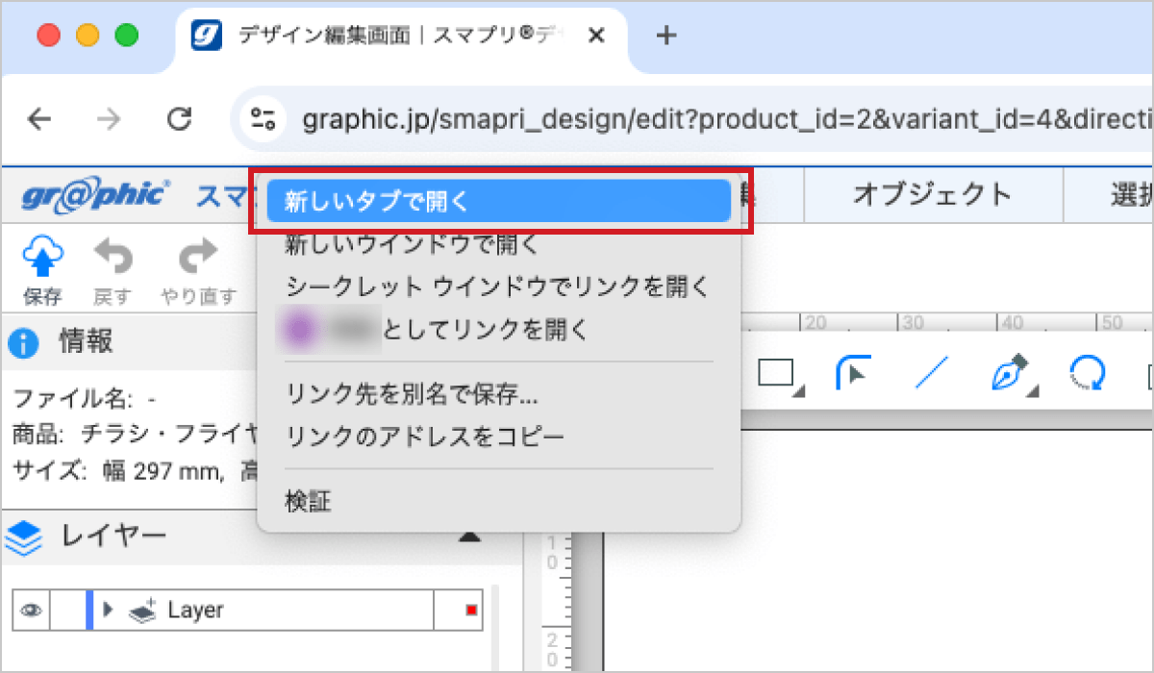The width and height of the screenshot is (1154, 673).
Task: Collapse the レイヤー panel with the triangle
Action: tap(470, 536)
